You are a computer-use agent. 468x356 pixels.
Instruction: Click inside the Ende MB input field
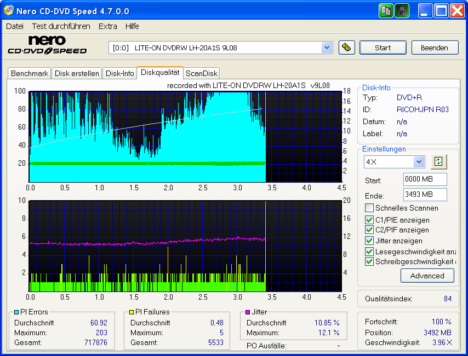tap(425, 195)
